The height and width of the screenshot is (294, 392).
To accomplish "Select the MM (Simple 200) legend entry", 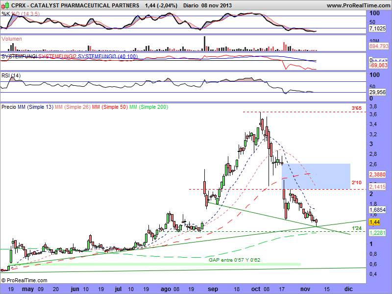I will [x=149, y=107].
